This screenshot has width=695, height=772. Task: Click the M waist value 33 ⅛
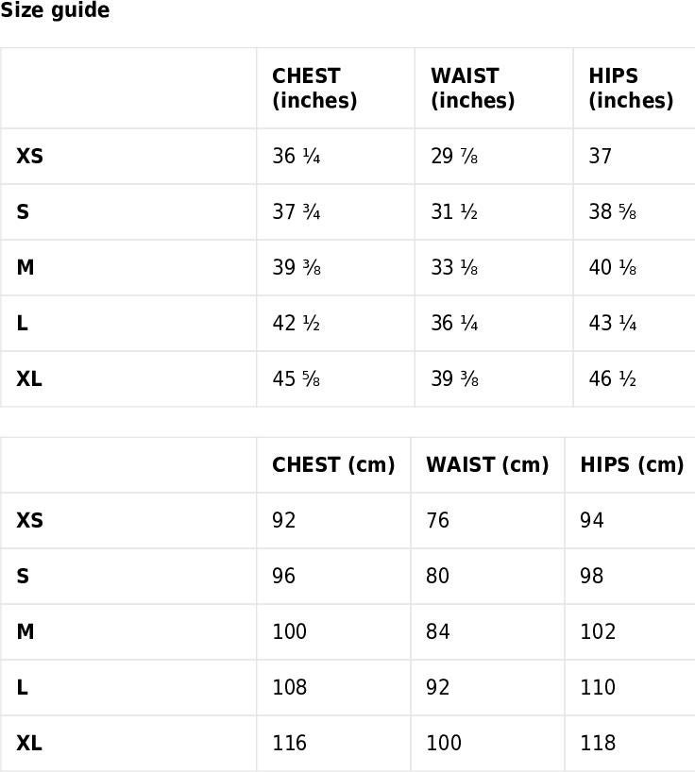point(454,267)
